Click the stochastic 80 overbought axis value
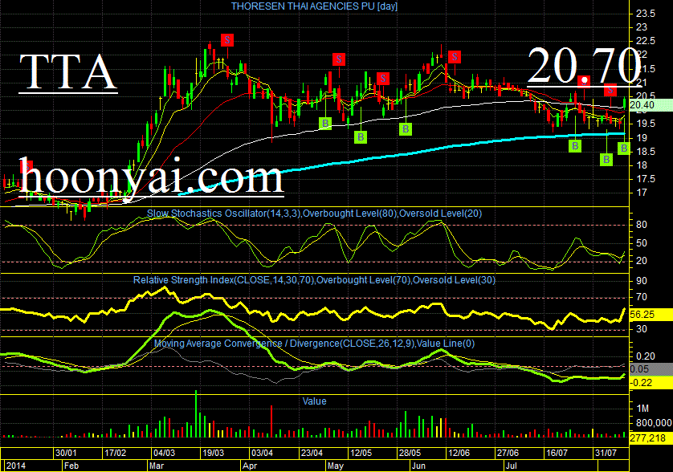 point(642,225)
